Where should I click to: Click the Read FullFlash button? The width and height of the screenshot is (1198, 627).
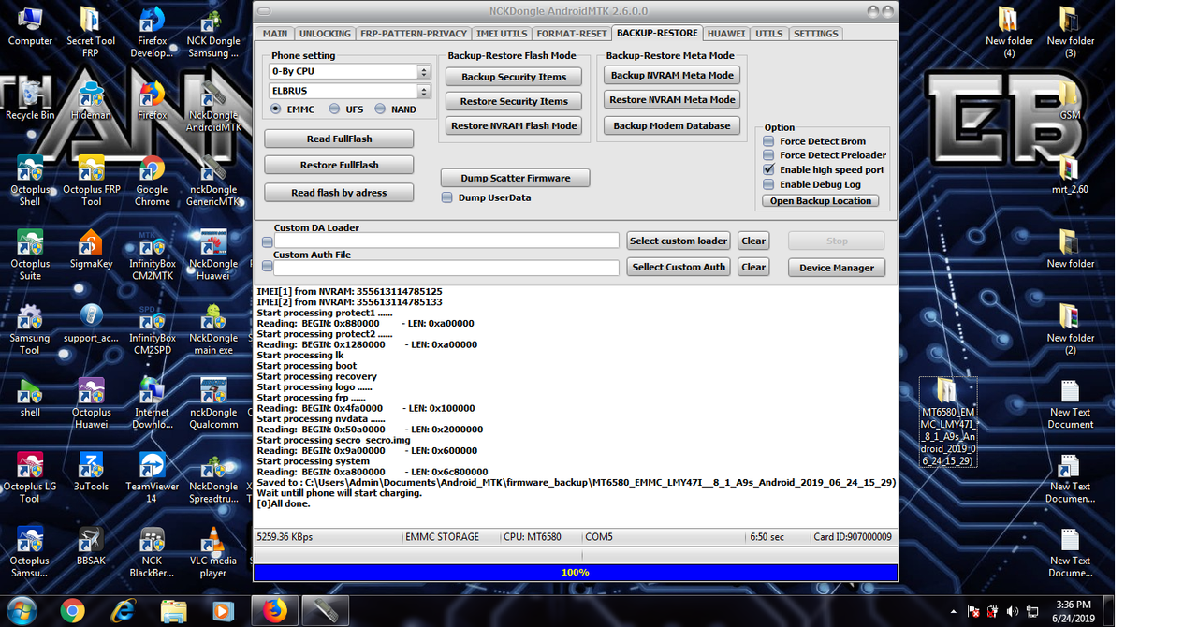click(339, 139)
